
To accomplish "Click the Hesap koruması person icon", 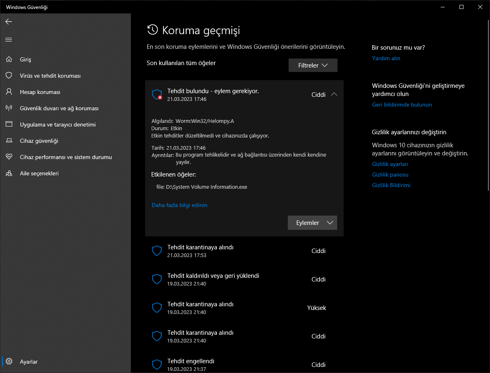I will coord(9,92).
